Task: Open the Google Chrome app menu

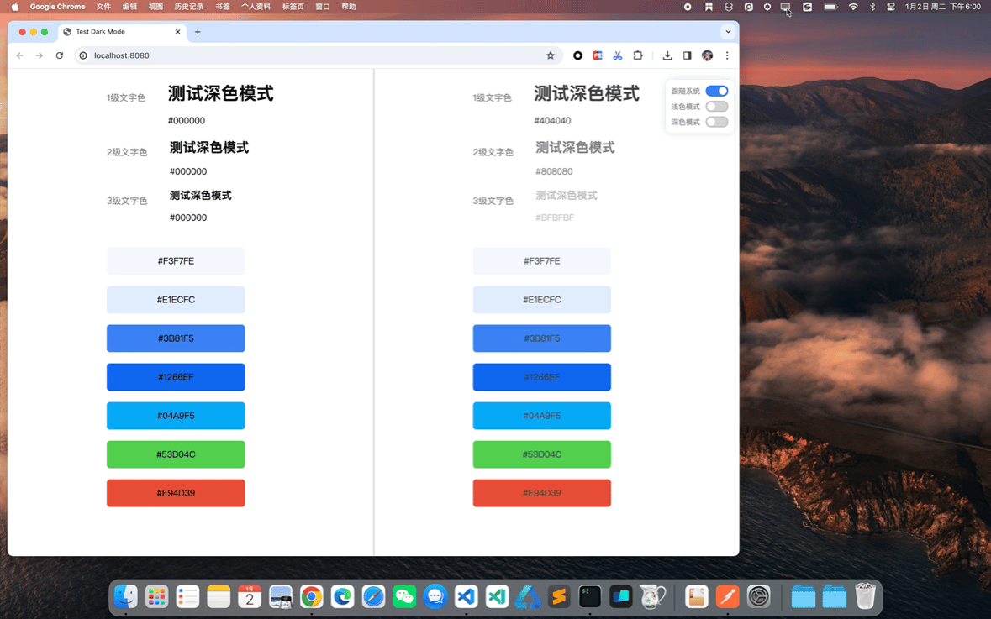Action: pyautogui.click(x=57, y=7)
